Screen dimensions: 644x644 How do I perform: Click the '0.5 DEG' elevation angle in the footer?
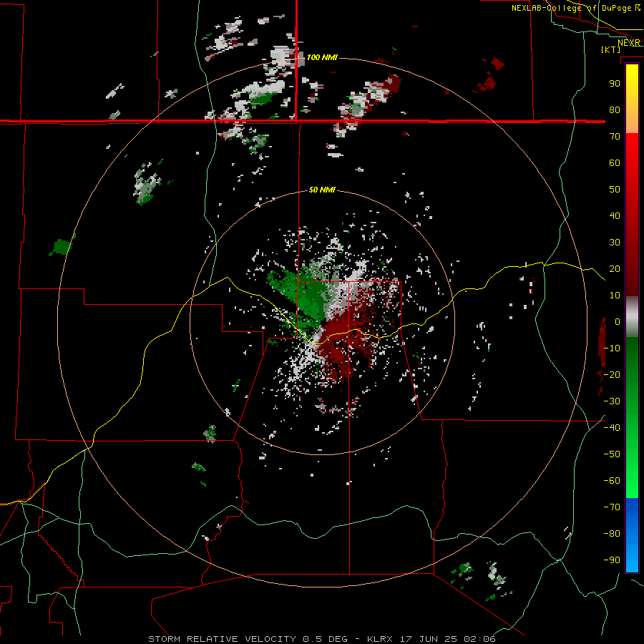pos(325,639)
